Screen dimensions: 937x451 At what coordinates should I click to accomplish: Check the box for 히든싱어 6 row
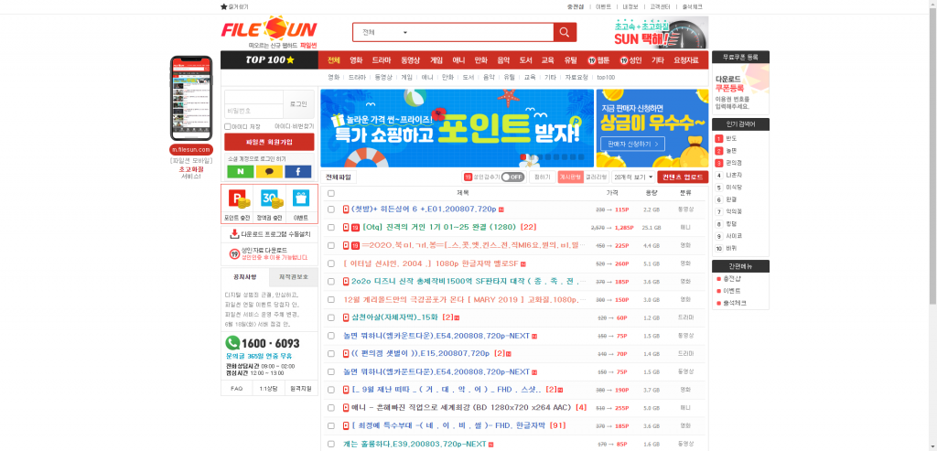[331, 209]
